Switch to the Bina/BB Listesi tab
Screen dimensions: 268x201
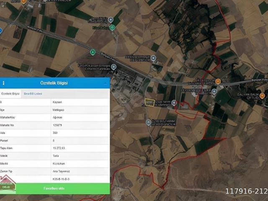(x=33, y=94)
